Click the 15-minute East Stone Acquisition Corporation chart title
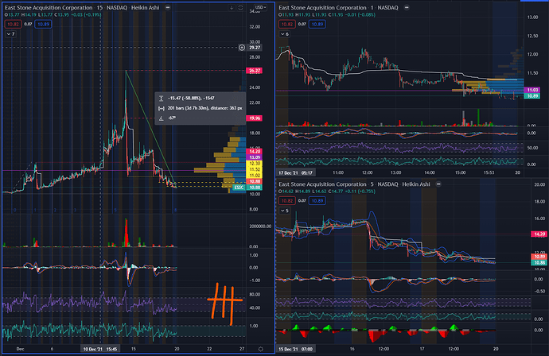Viewport: 549px width, 356px height. click(x=82, y=7)
